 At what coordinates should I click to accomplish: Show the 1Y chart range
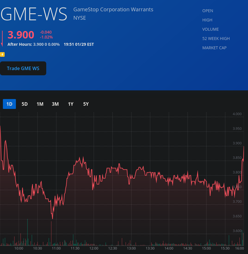click(71, 104)
